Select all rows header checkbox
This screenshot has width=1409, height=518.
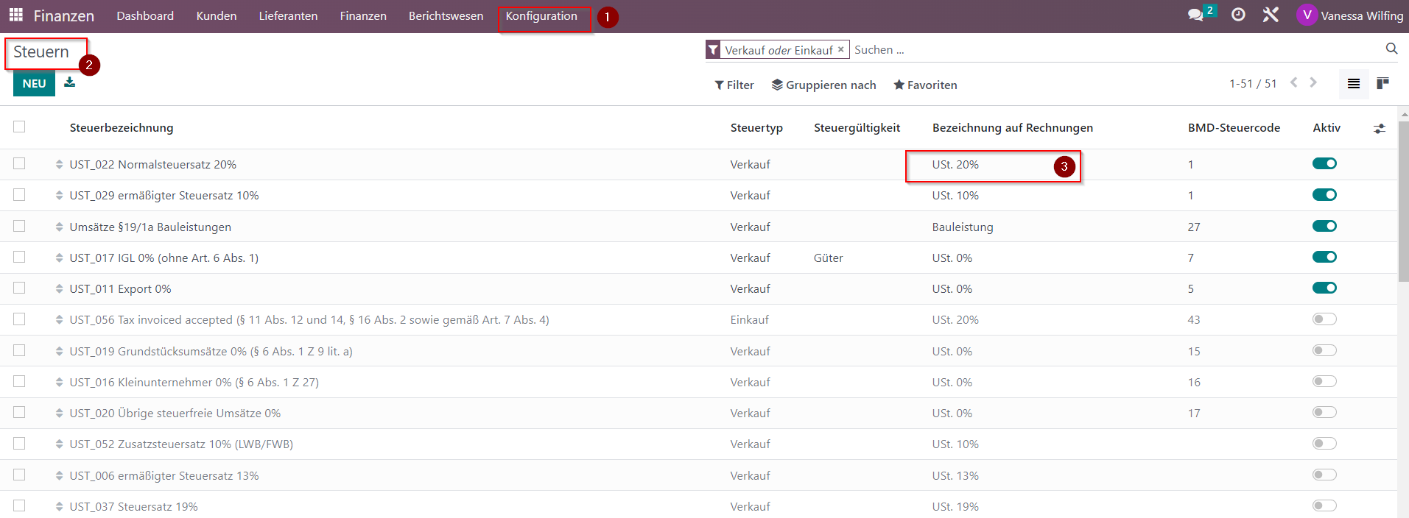[19, 127]
